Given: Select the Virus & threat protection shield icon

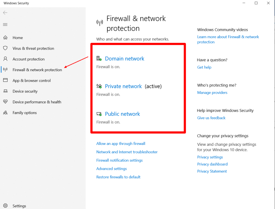Looking at the screenshot, I should click(6, 48).
